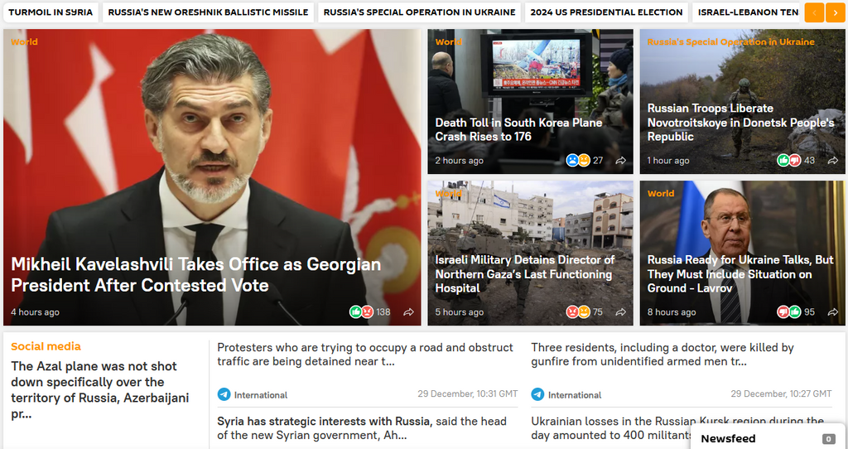
Task: Select 2024 US Presidential Election tab
Action: pos(606,12)
